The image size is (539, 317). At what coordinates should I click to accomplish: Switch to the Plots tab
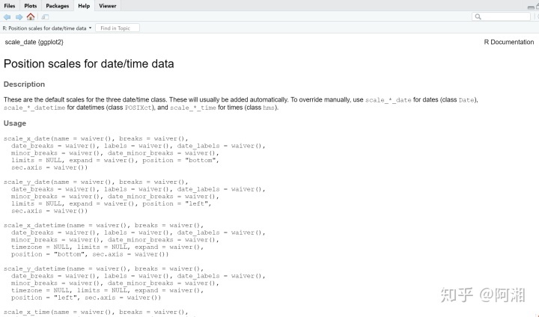coord(30,6)
